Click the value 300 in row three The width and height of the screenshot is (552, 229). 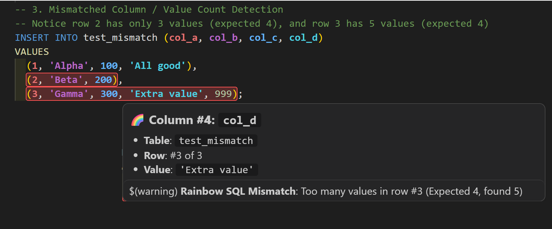point(109,94)
